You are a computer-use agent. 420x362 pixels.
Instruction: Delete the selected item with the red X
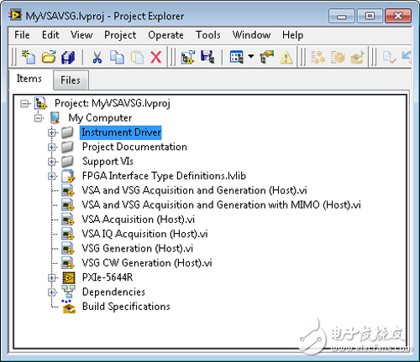pos(156,57)
